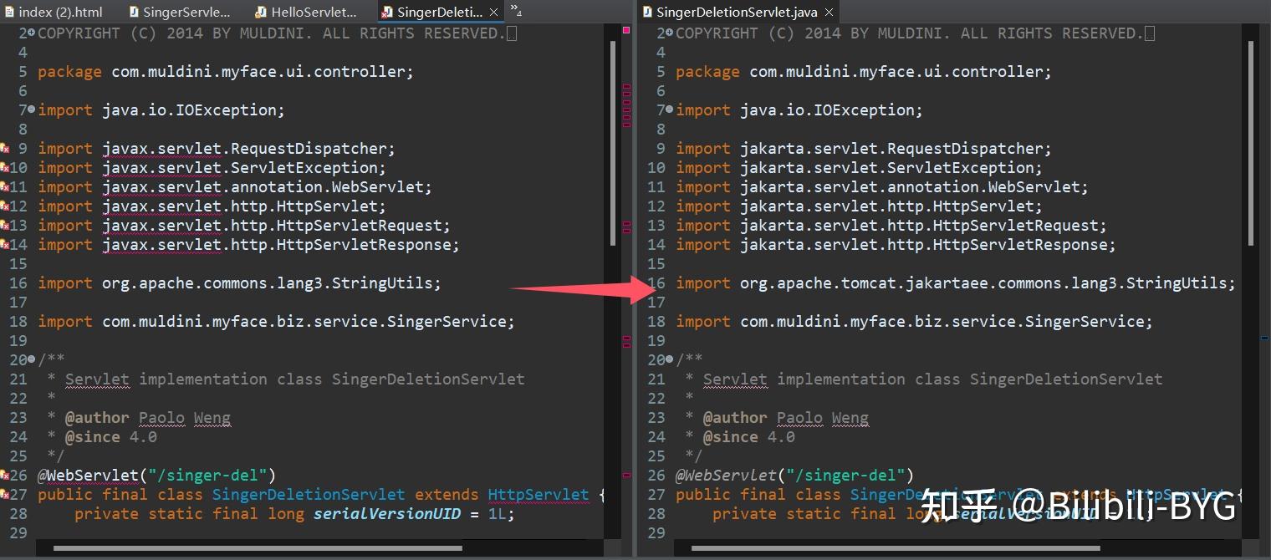Click the error-marked Java icon on the active SingerDeleti tab
1271x560 pixels.
coord(388,12)
